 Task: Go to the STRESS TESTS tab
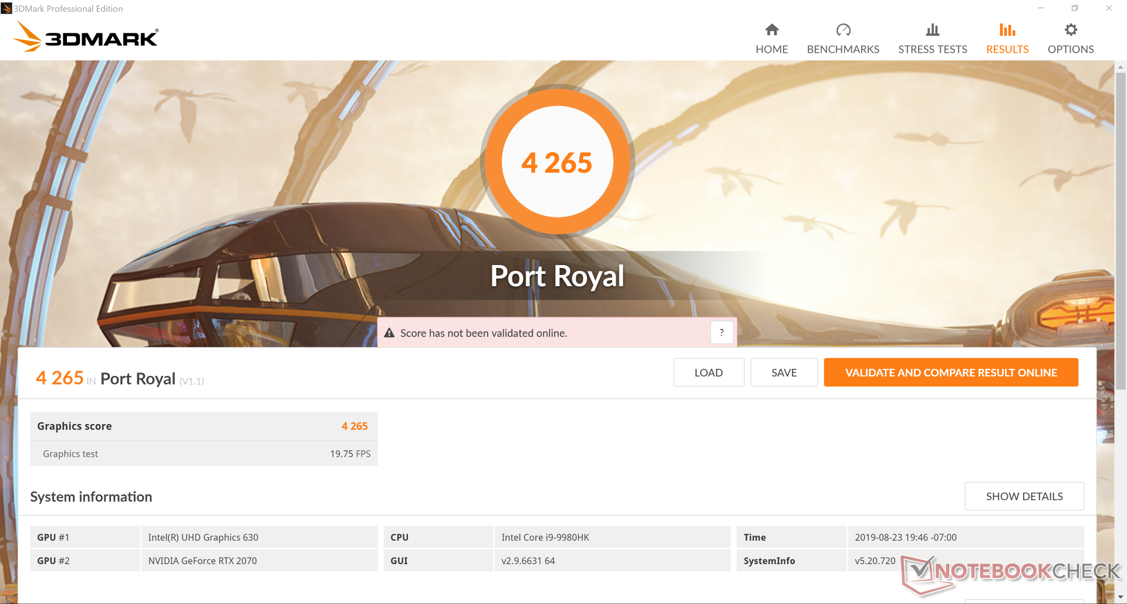(932, 49)
